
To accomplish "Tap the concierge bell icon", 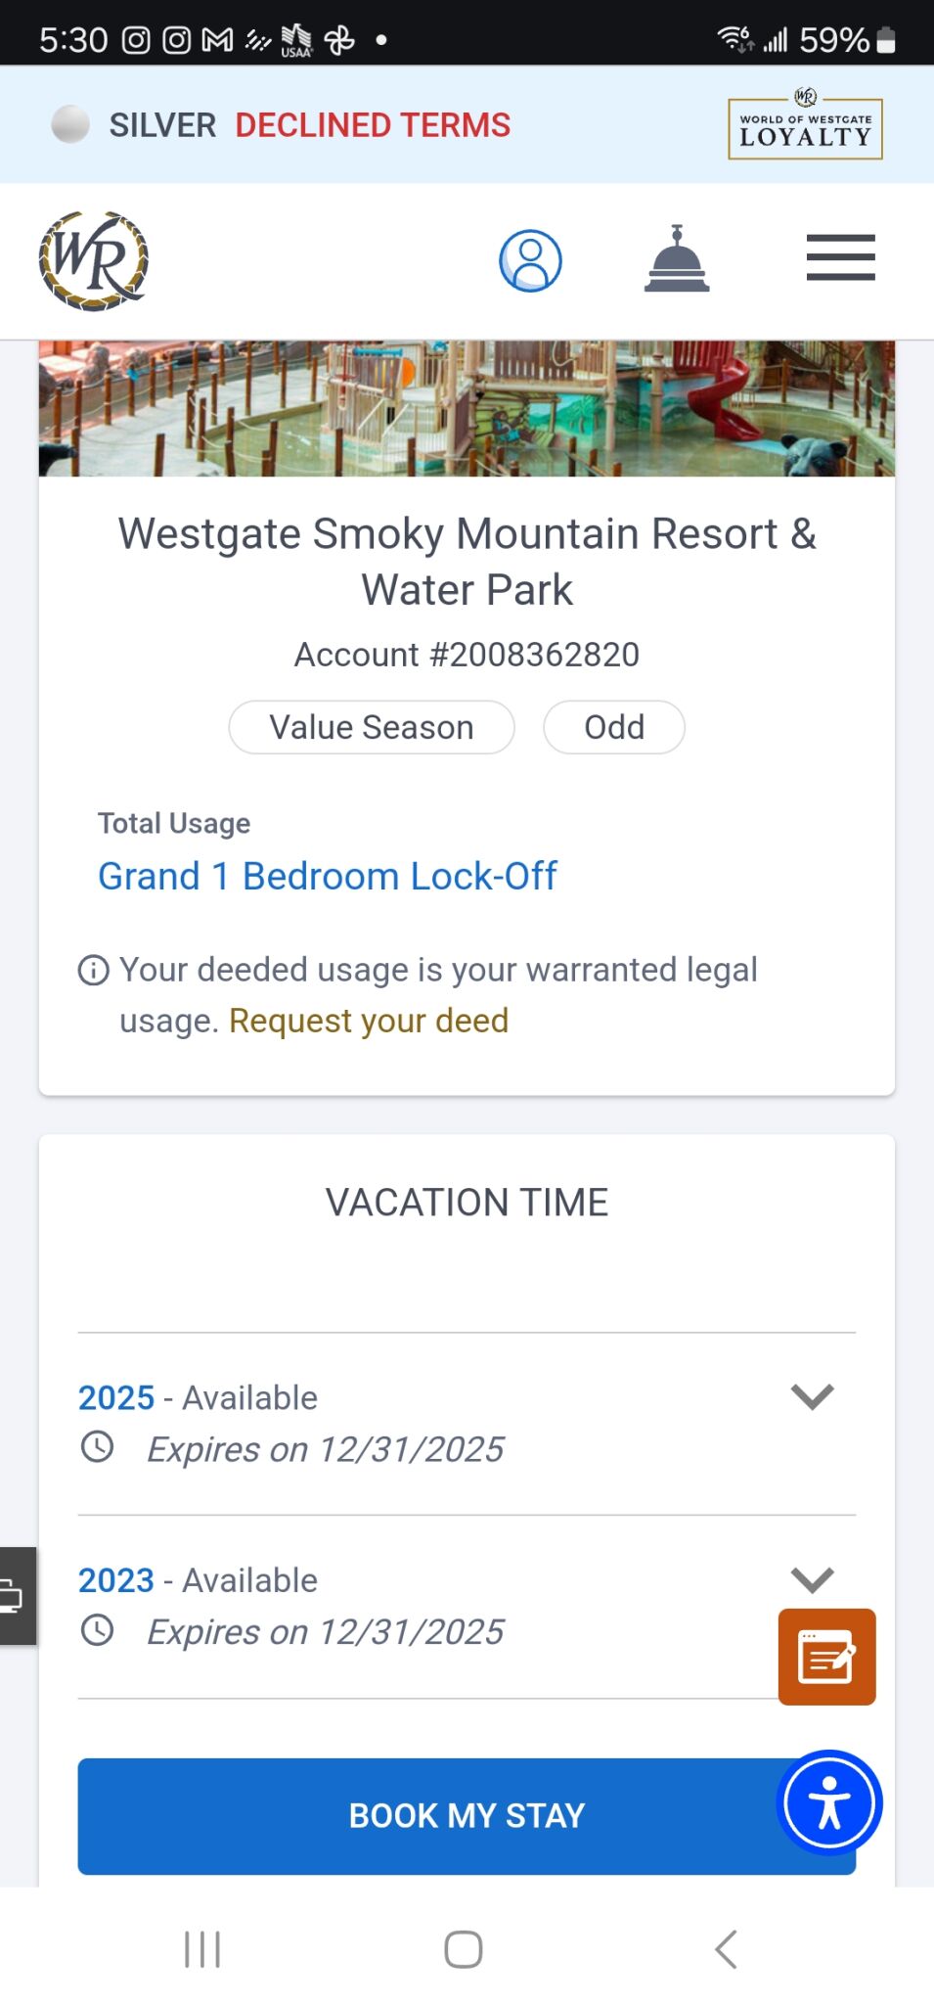I will click(677, 259).
